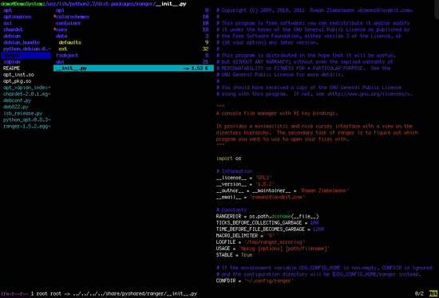Click the RANGERDIR assignment line
This screenshot has height=298, width=439.
[x=267, y=217]
